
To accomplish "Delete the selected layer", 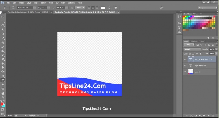I will pos(213,116).
